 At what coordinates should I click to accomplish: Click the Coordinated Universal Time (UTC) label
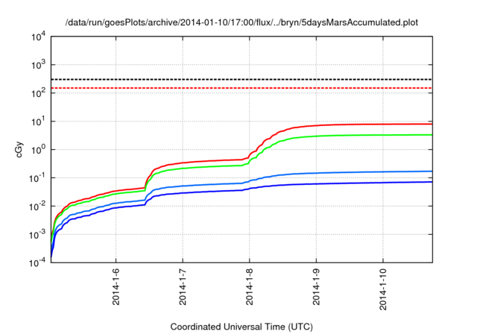(x=241, y=327)
